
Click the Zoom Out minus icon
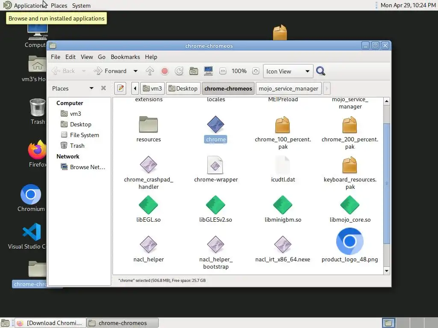(x=222, y=71)
